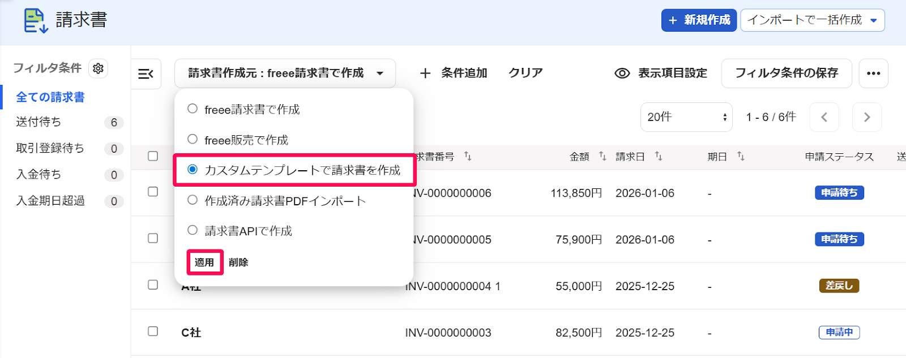Open インポートで一括作成 dropdown

813,20
